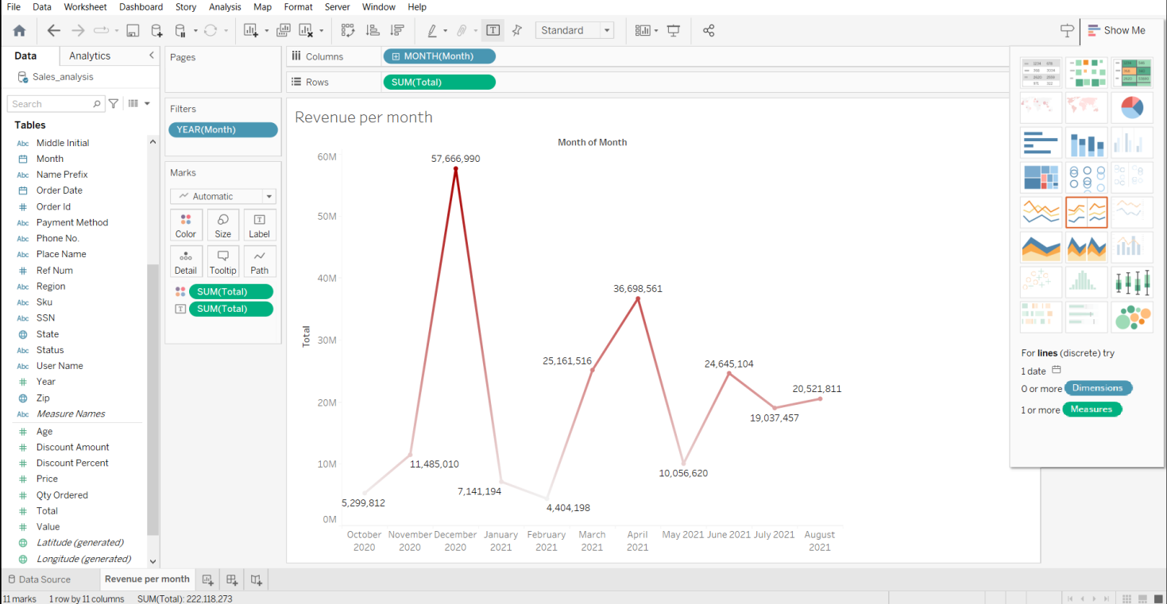Swap rows and columns on the toolbar
This screenshot has height=604, width=1167.
coord(348,30)
